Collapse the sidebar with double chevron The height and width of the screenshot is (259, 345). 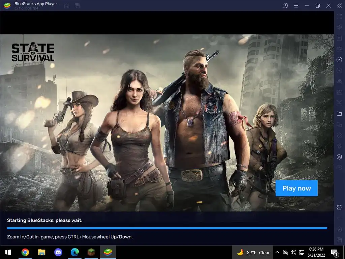340,6
